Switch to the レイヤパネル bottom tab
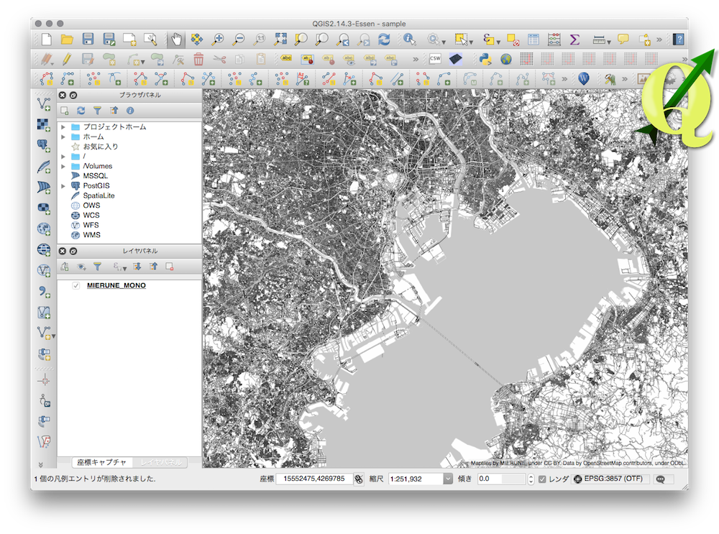 click(161, 462)
